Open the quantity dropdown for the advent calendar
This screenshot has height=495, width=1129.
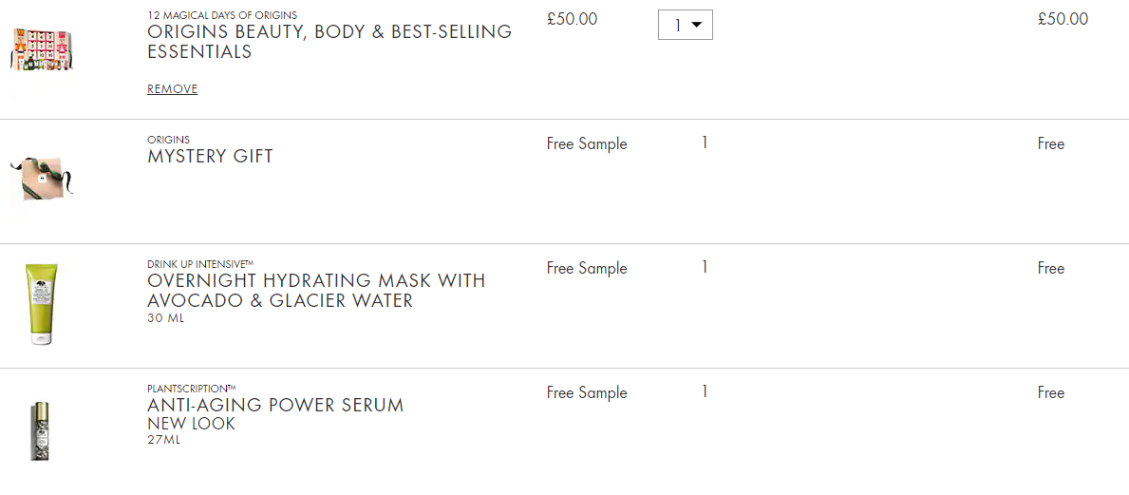pos(686,26)
